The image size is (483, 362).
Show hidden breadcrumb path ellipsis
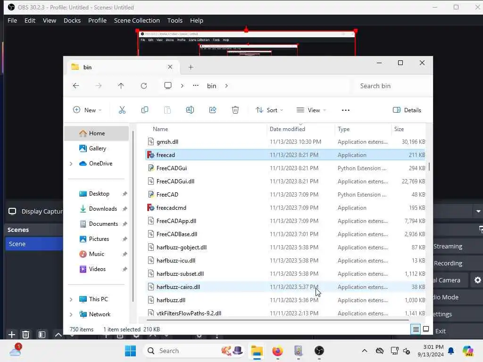196,86
